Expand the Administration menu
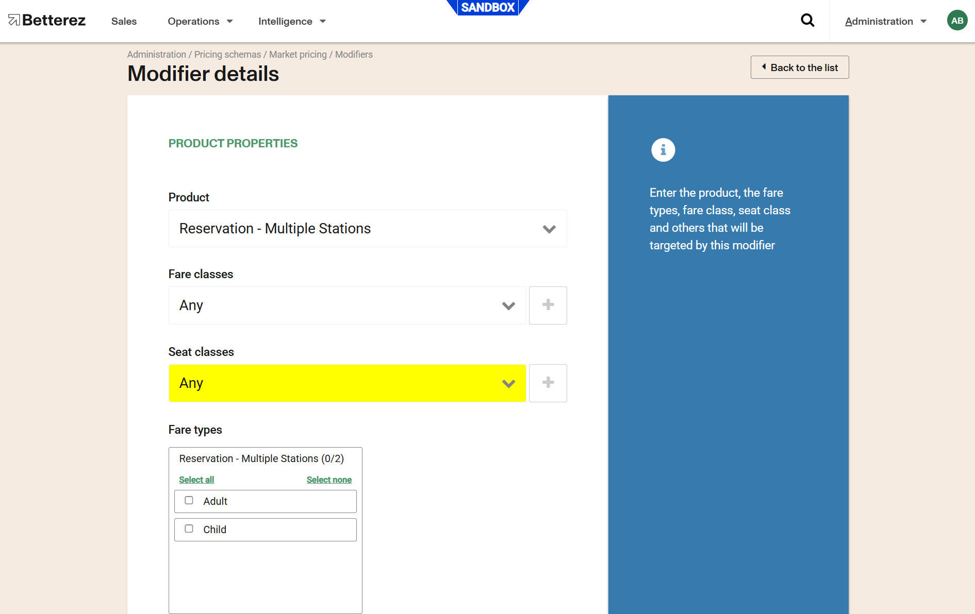The image size is (975, 614). 886,21
